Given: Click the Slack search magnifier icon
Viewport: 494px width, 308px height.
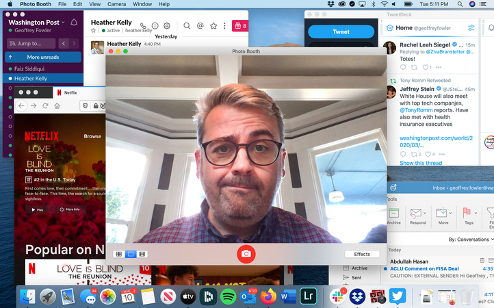Looking at the screenshot, I should (x=187, y=26).
